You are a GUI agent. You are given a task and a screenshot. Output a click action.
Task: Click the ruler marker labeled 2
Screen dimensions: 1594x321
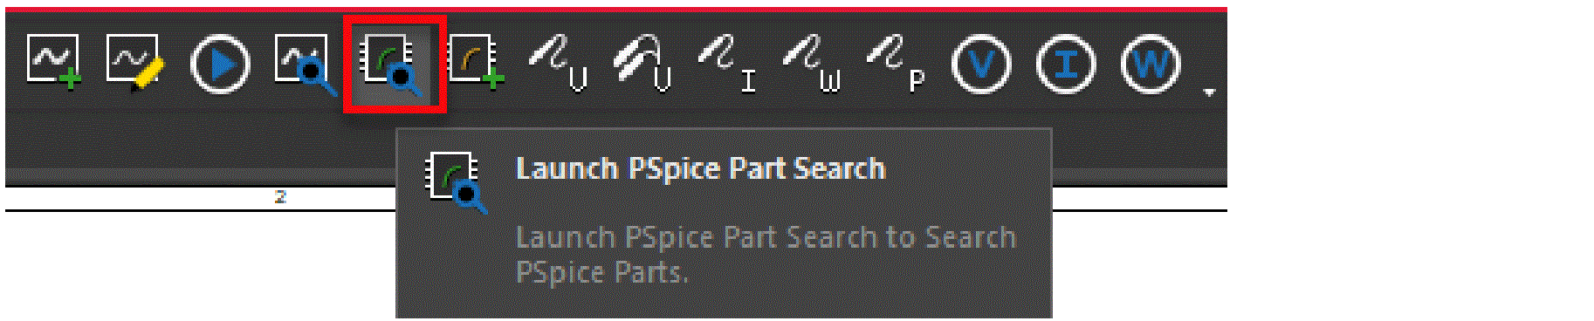point(280,197)
